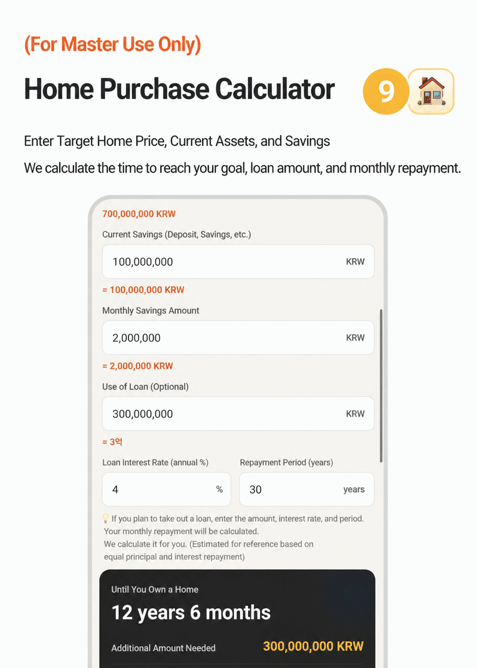Click the percent suffix in interest field
Image resolution: width=478 pixels, height=668 pixels.
(x=219, y=489)
